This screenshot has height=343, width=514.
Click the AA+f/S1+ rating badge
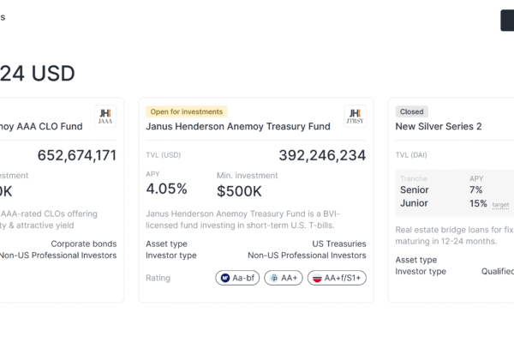click(337, 278)
